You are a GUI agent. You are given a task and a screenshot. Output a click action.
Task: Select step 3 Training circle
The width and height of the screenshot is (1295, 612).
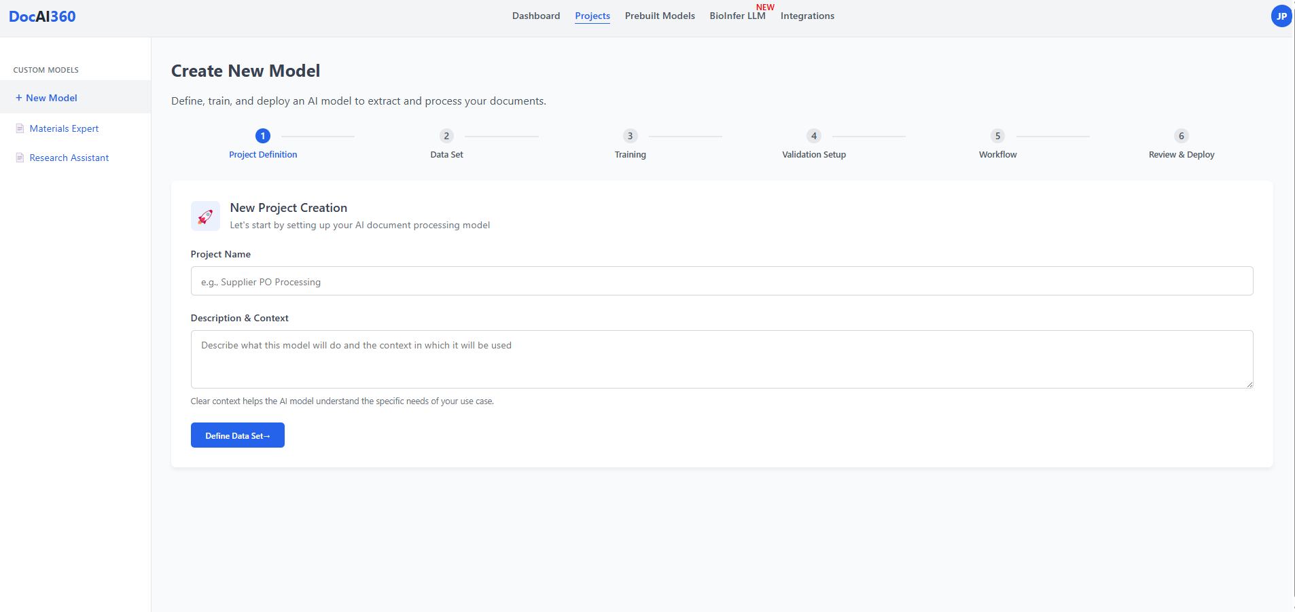point(630,135)
